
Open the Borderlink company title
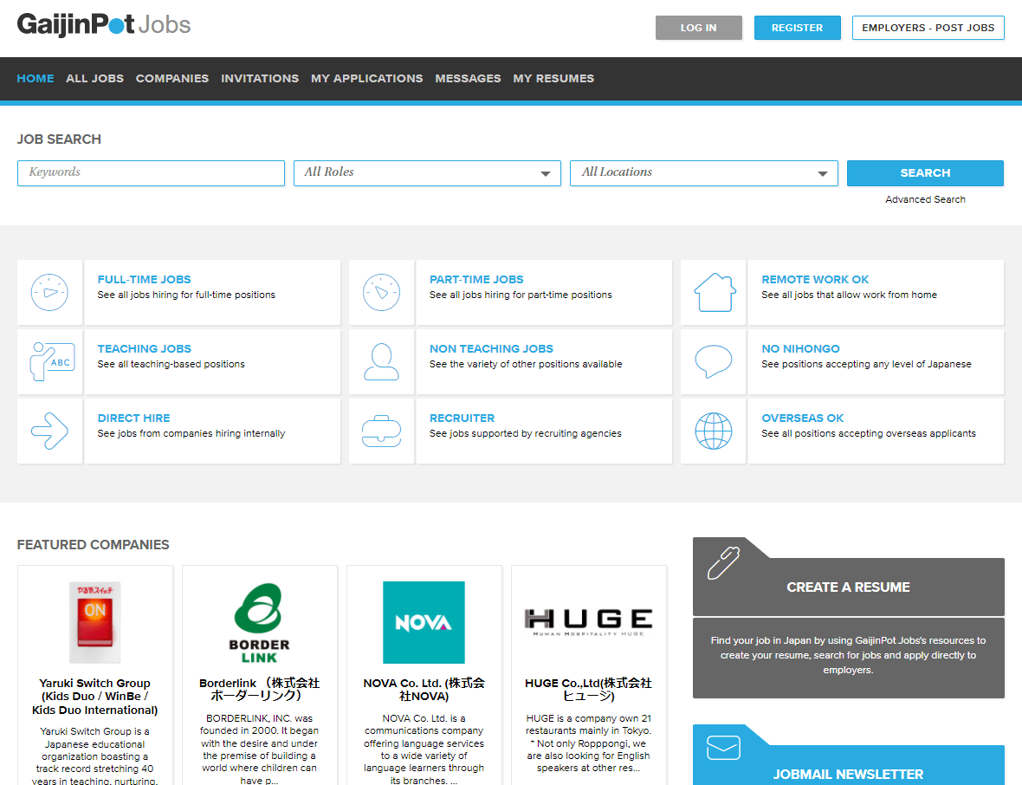260,689
